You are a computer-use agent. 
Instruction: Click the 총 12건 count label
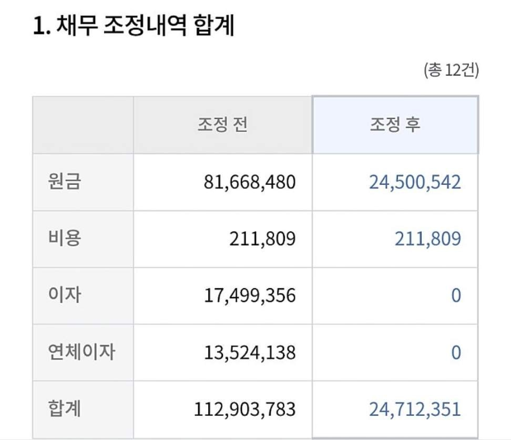(452, 70)
